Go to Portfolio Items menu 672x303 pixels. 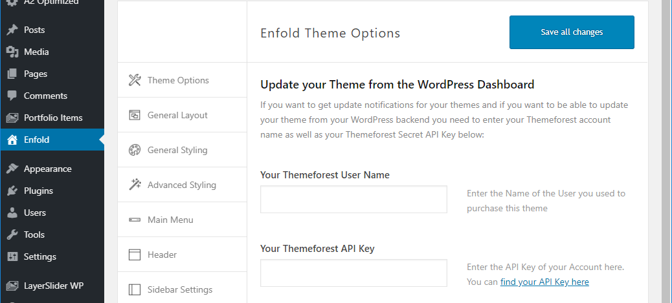pos(53,118)
